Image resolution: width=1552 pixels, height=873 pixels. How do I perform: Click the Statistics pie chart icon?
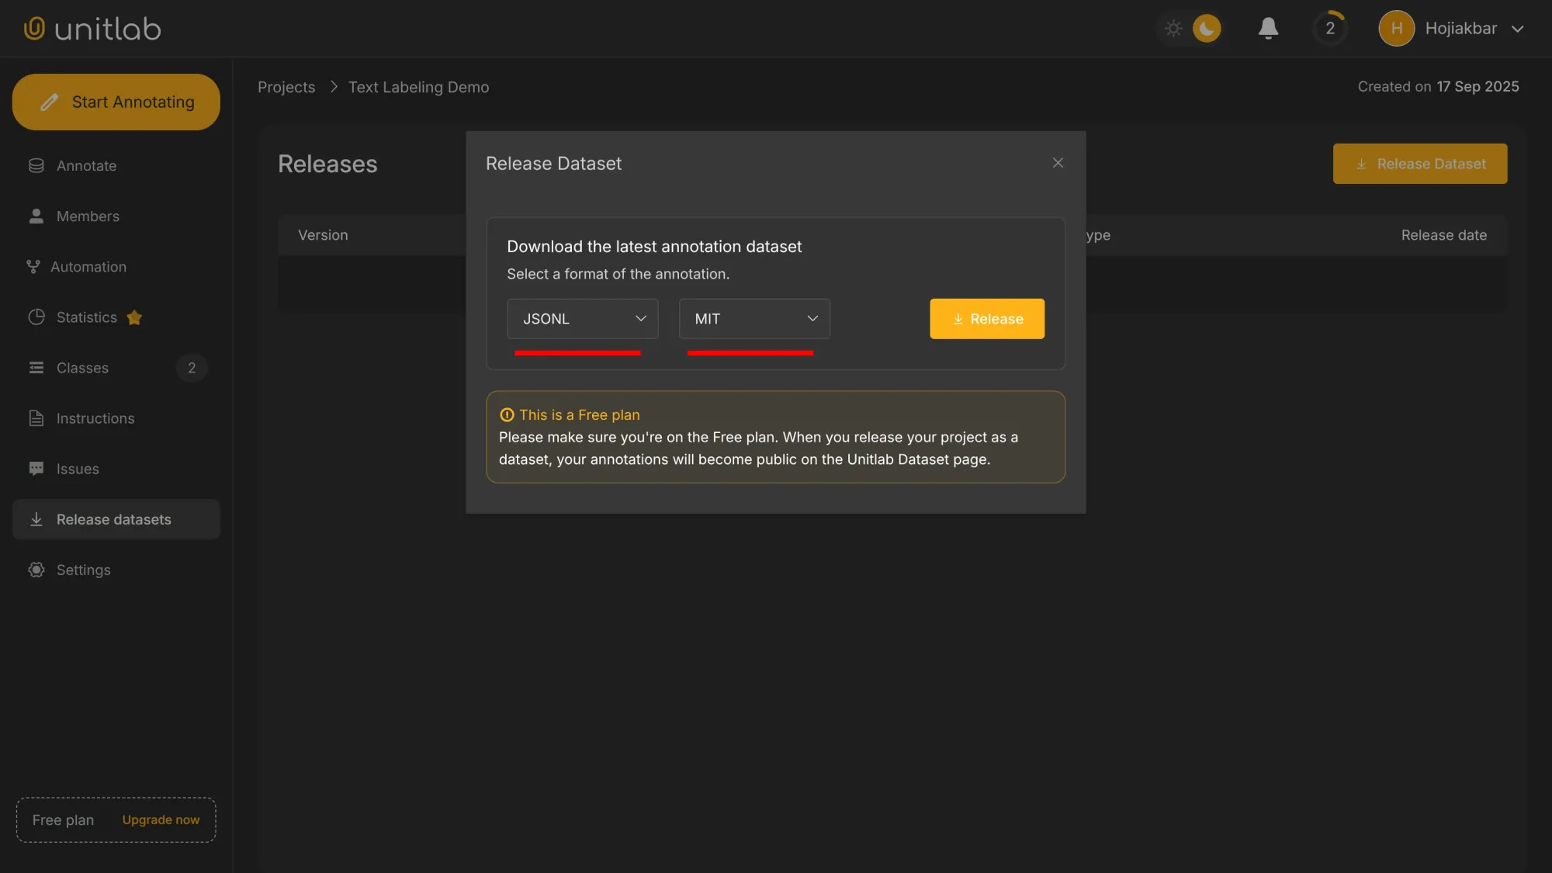click(x=36, y=317)
